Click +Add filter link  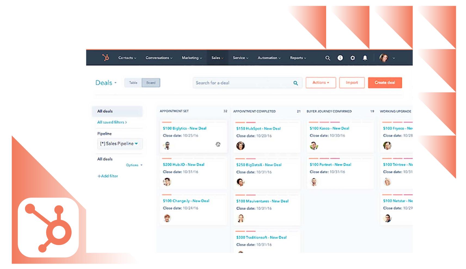tap(108, 176)
